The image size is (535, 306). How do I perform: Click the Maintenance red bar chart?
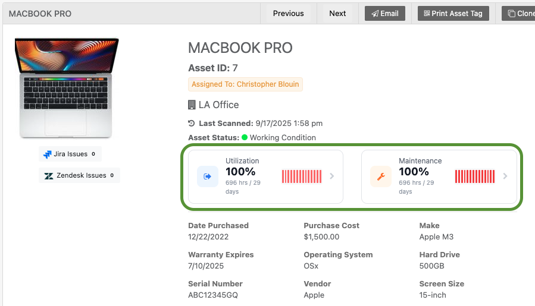(475, 176)
